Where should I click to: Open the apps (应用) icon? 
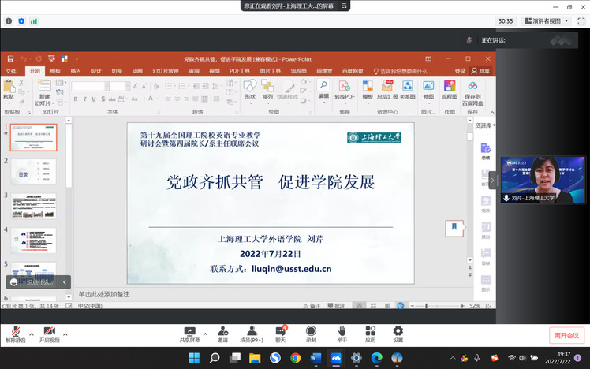pyautogui.click(x=370, y=332)
